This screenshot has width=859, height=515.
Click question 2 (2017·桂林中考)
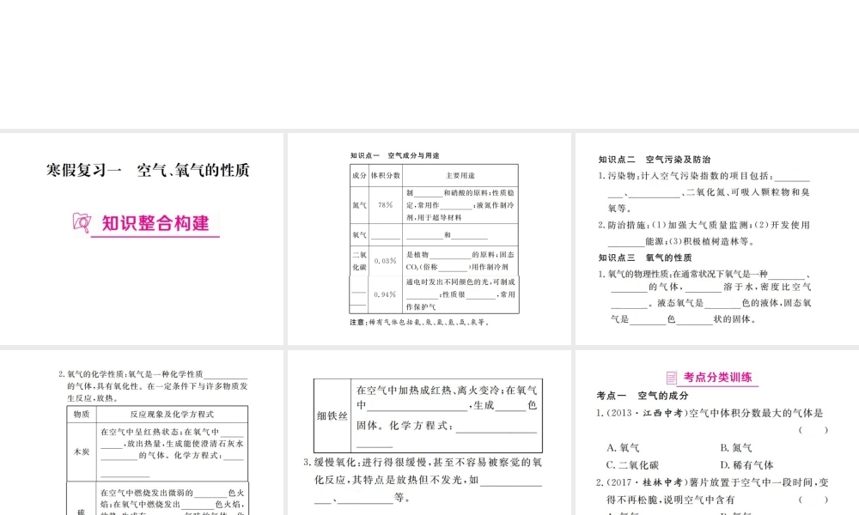click(x=712, y=482)
